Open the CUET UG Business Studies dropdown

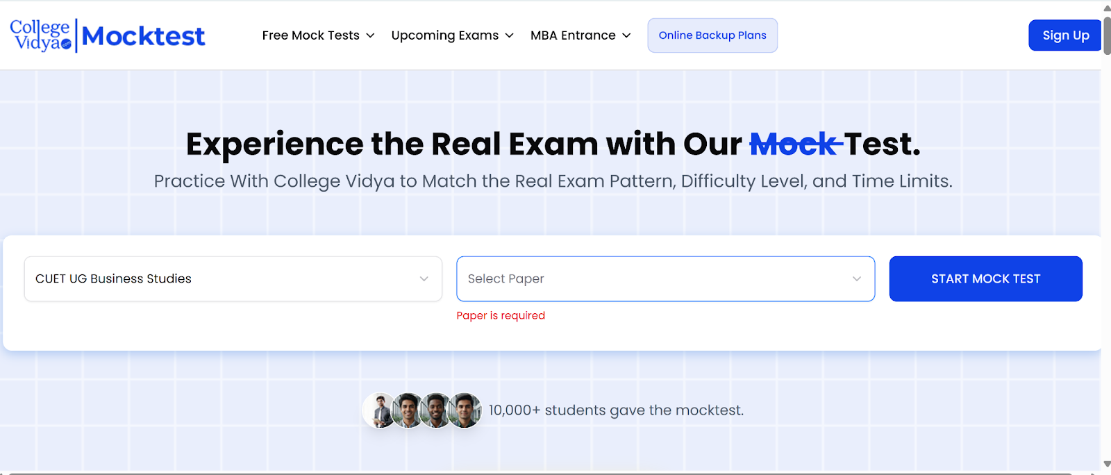click(x=233, y=278)
